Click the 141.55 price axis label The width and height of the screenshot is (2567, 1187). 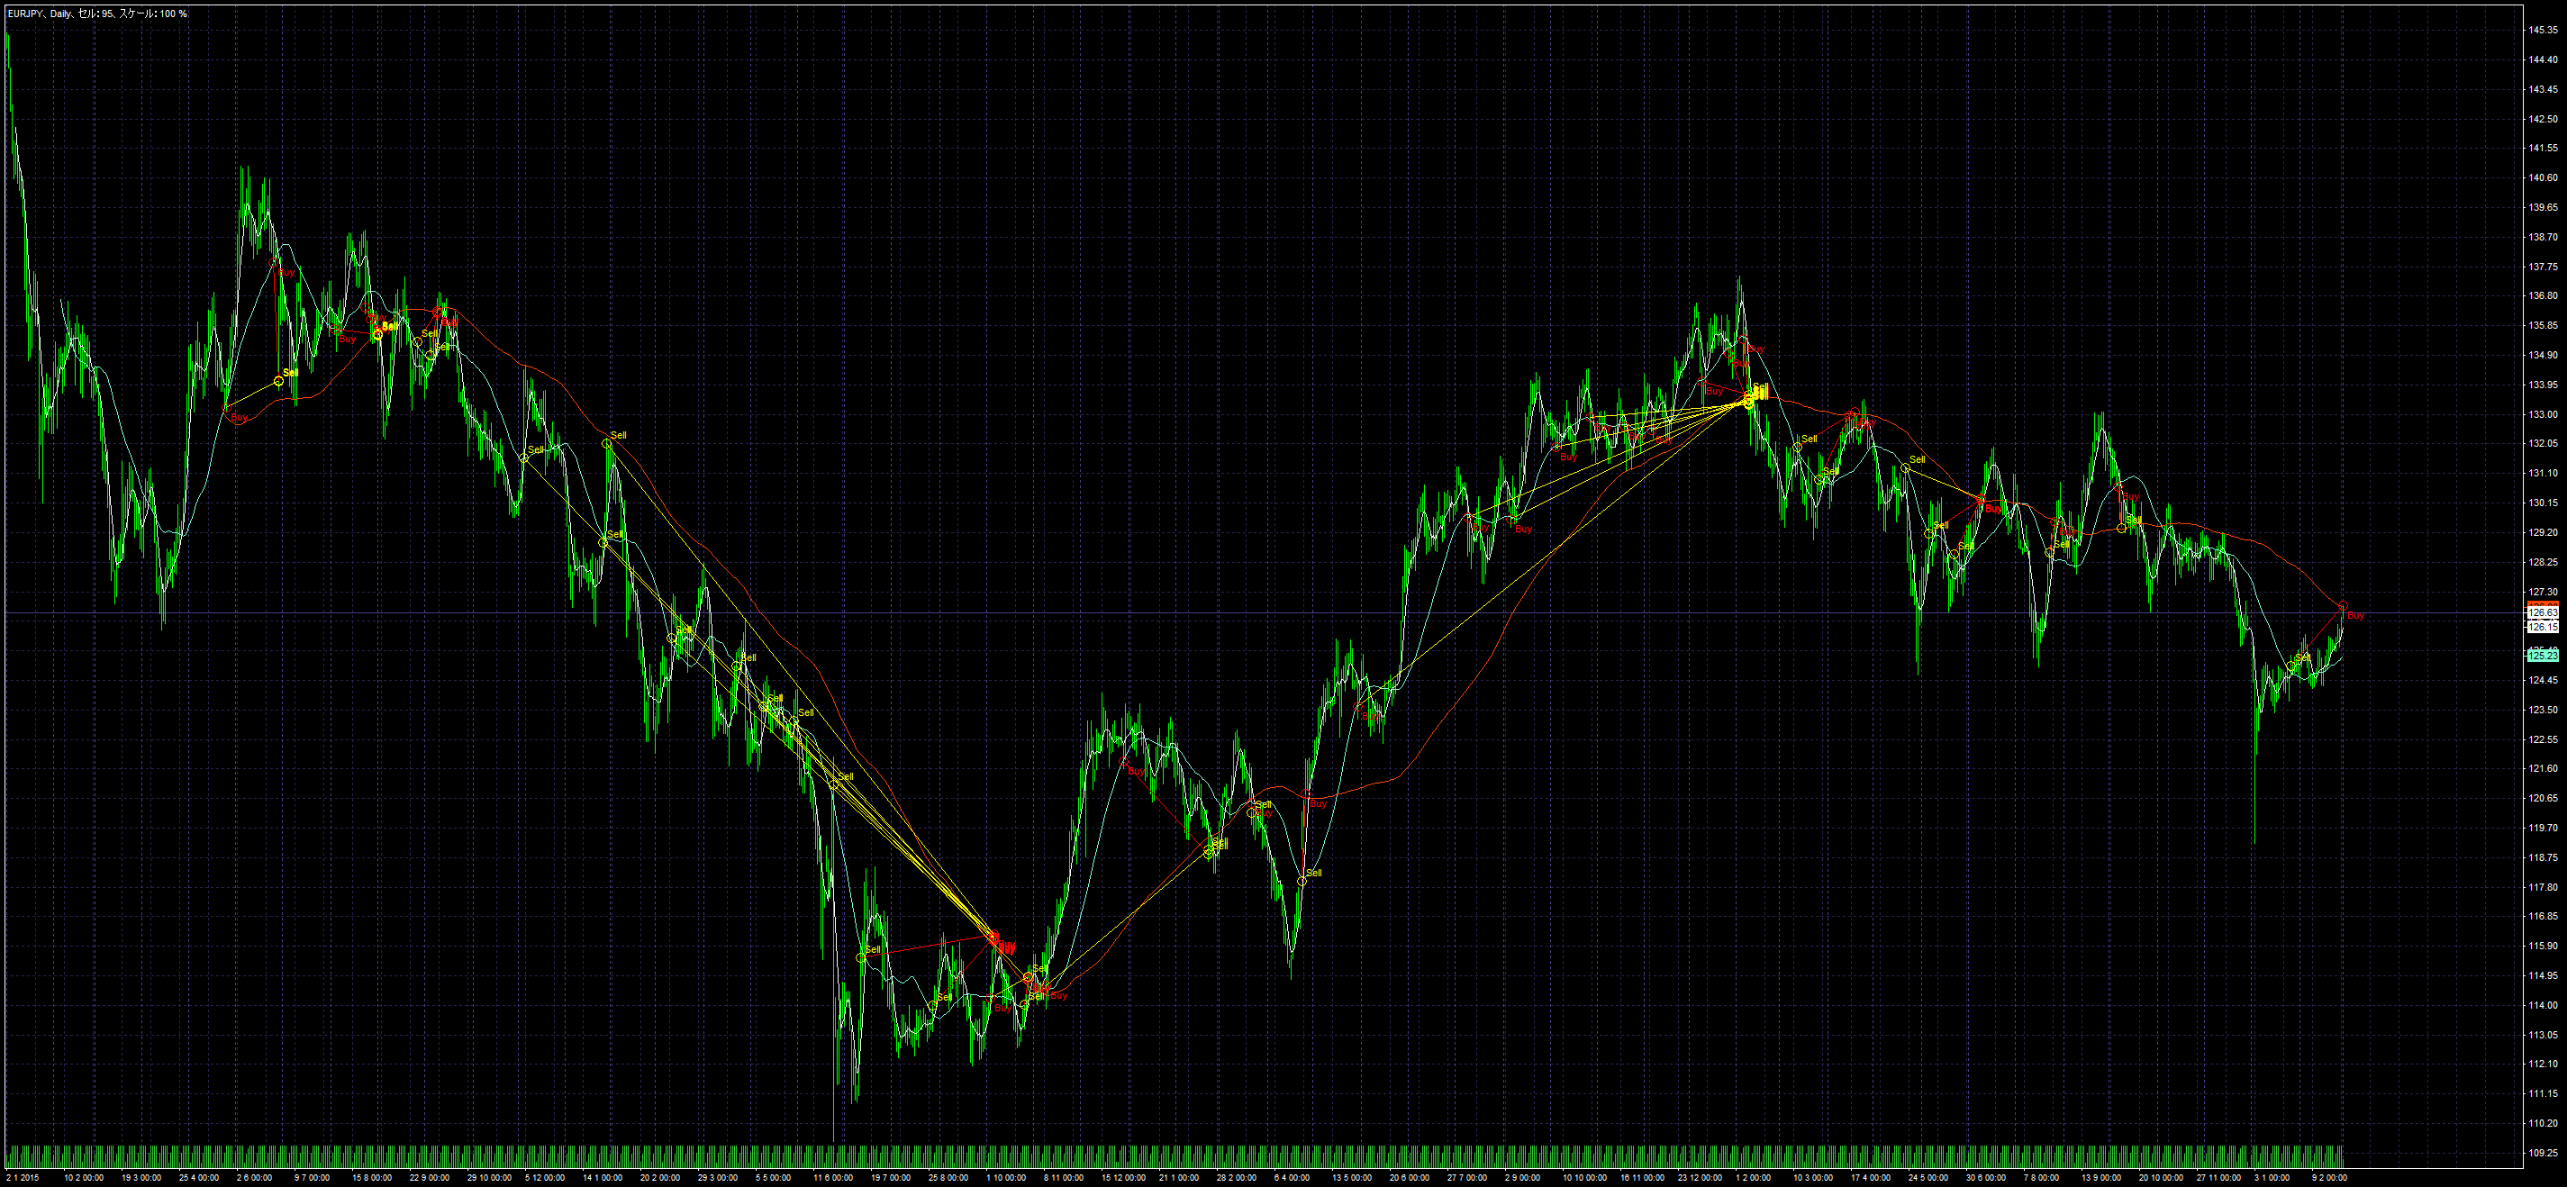coord(2542,149)
